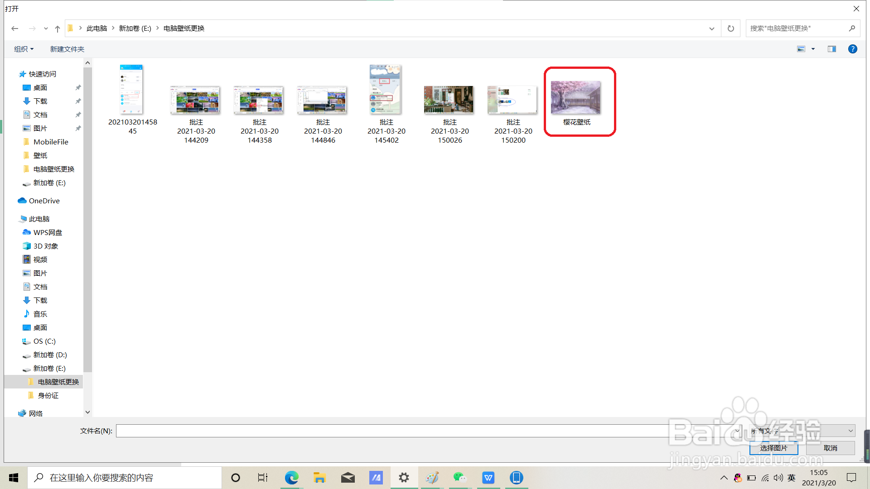Click the 文件名 input field
Viewport: 870px width, 489px height.
[390, 431]
